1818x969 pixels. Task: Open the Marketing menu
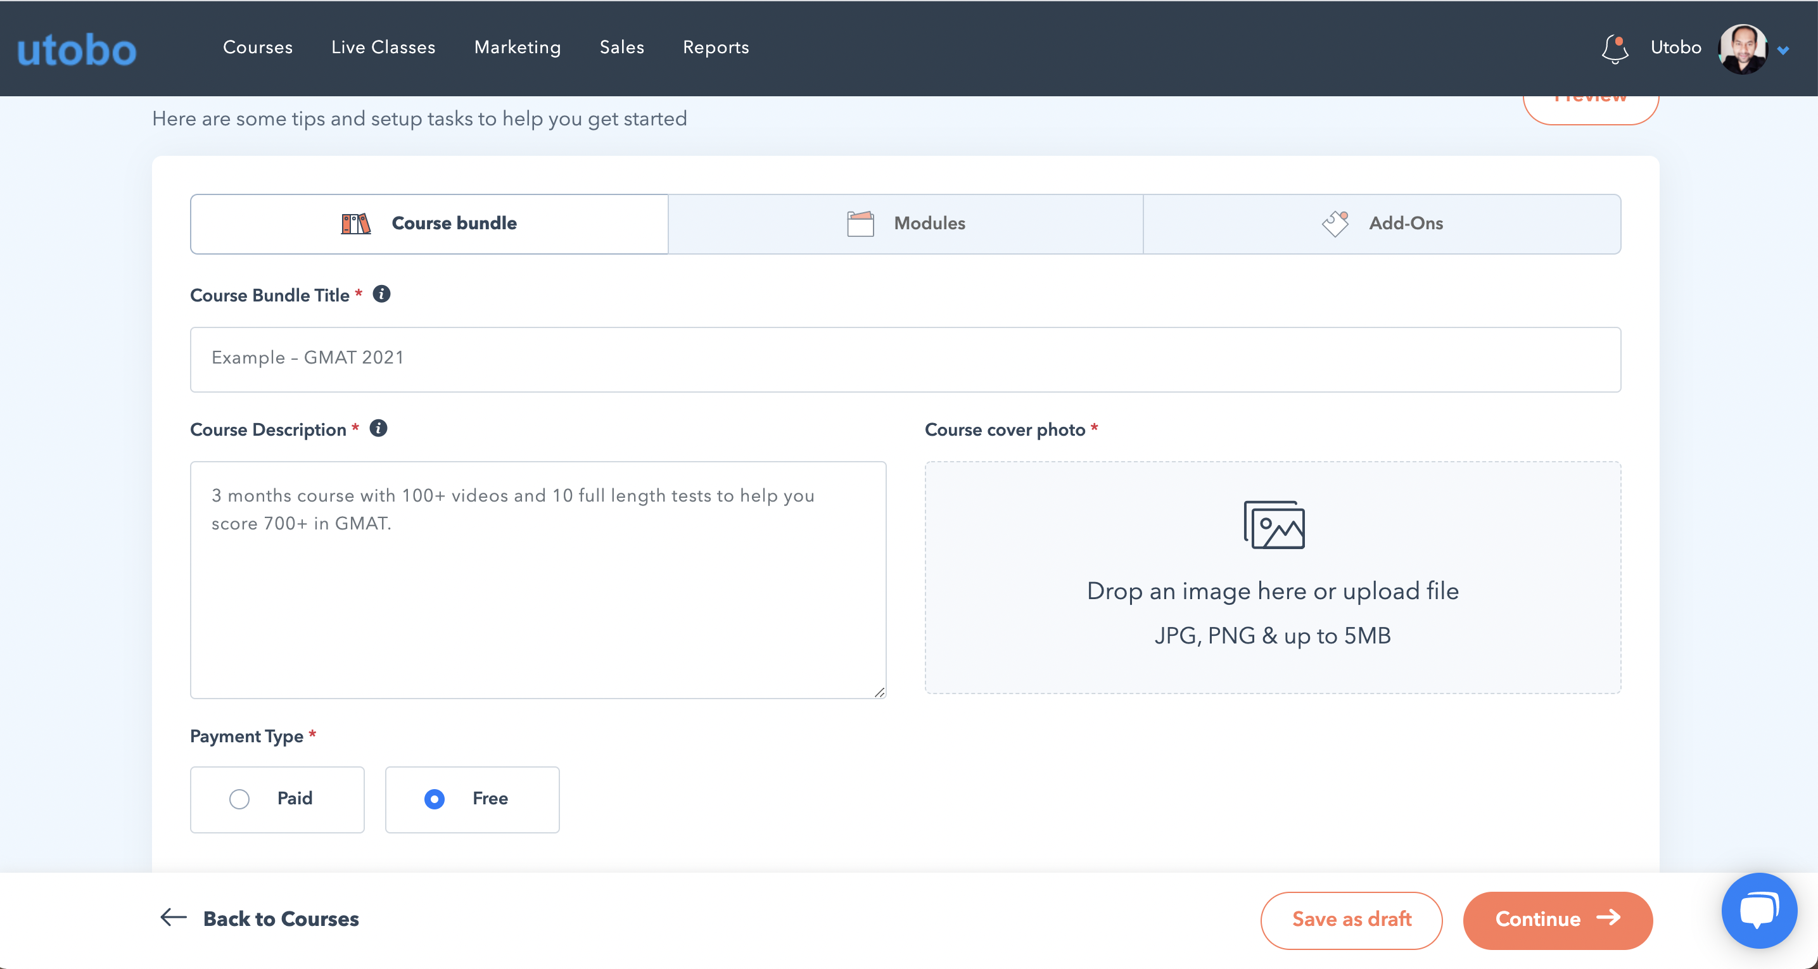click(518, 47)
